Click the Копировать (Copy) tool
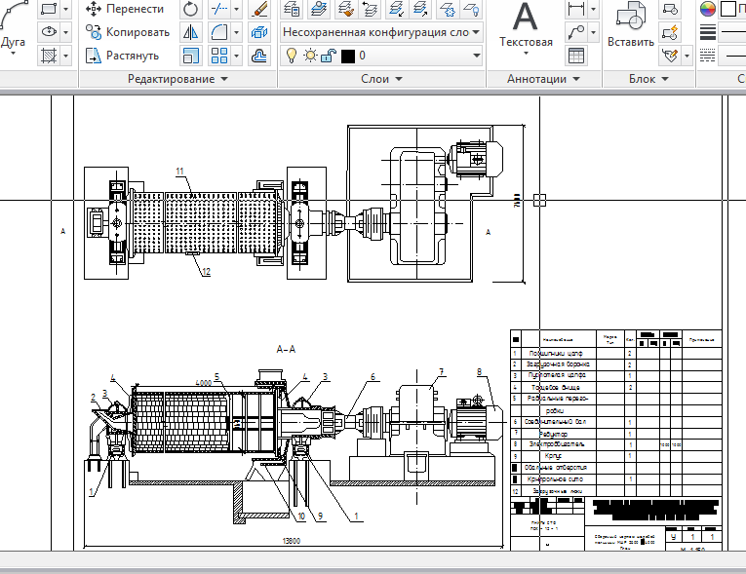 click(128, 32)
